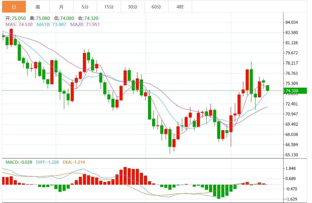
Task: Click the opening price 开:75.050
Action: (15, 18)
